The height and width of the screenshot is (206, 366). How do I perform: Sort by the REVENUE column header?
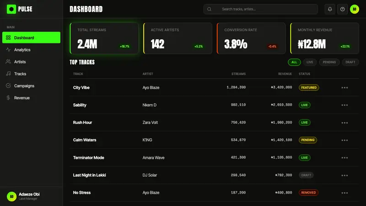(x=285, y=74)
